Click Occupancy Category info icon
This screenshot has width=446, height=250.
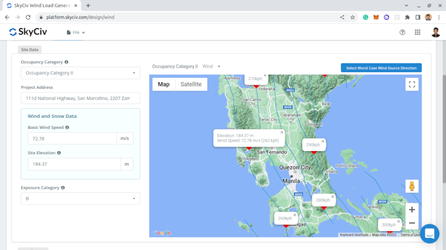point(66,62)
